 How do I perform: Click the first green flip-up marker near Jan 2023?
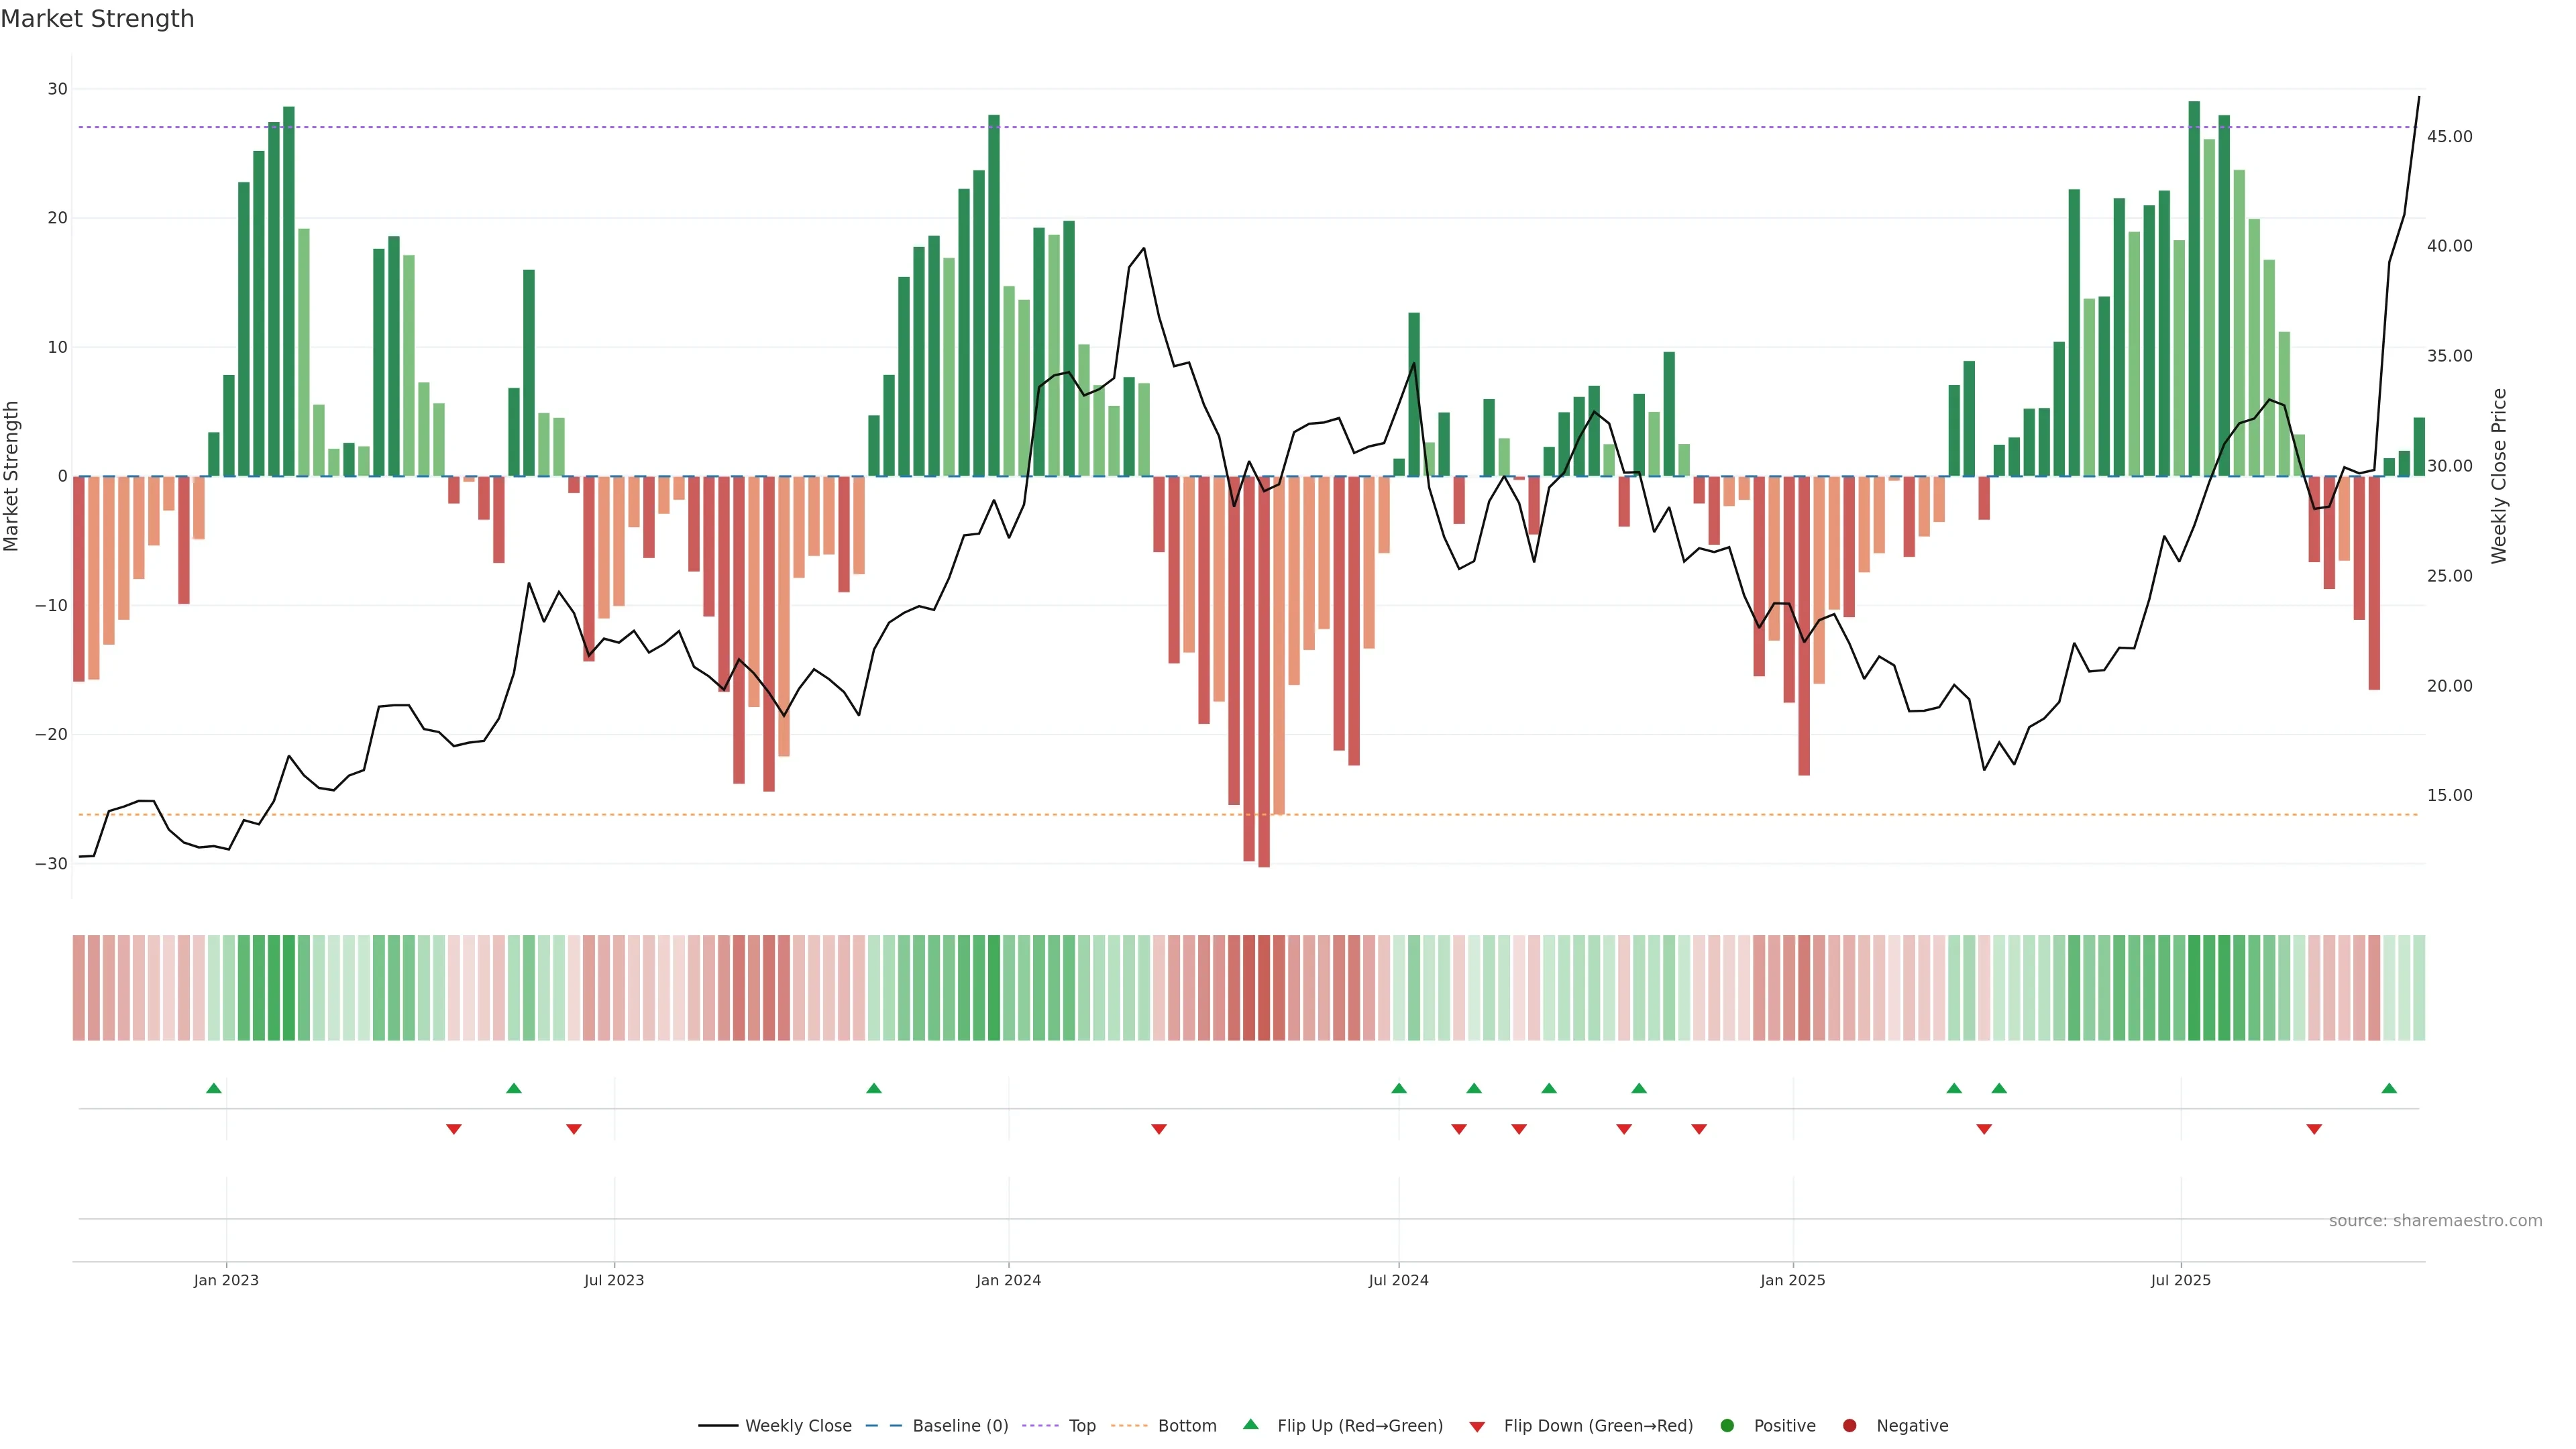click(x=213, y=1088)
